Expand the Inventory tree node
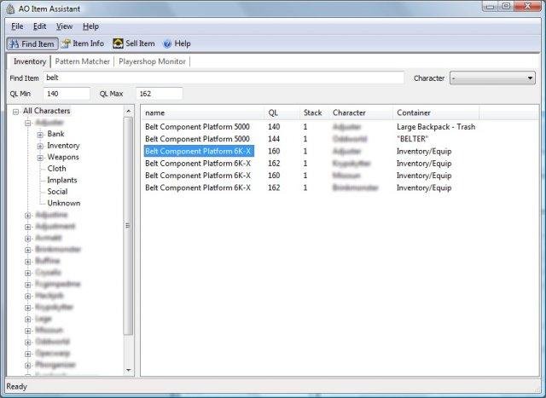Viewport: 546px width, 398px height. tap(40, 146)
